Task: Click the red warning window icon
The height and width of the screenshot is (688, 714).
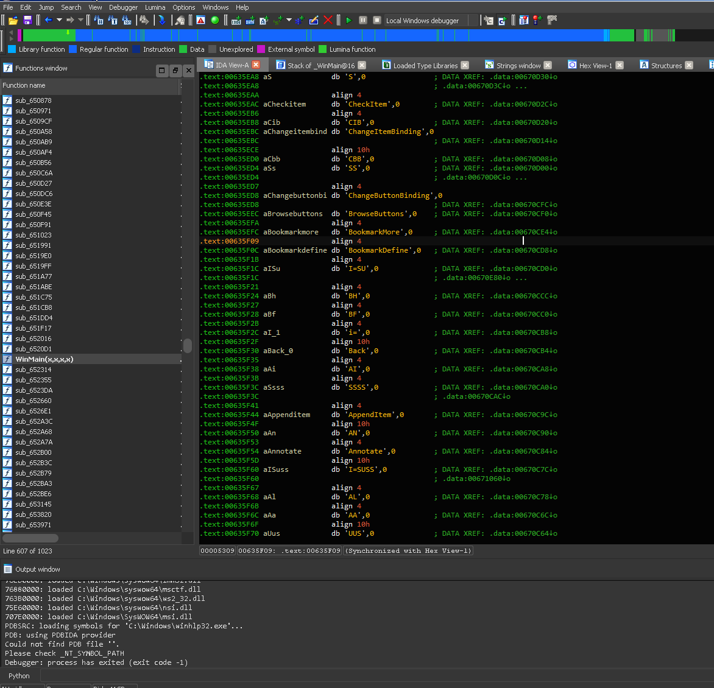Action: (201, 20)
